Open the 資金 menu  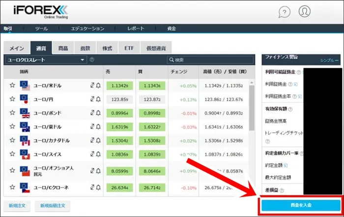pos(172,28)
